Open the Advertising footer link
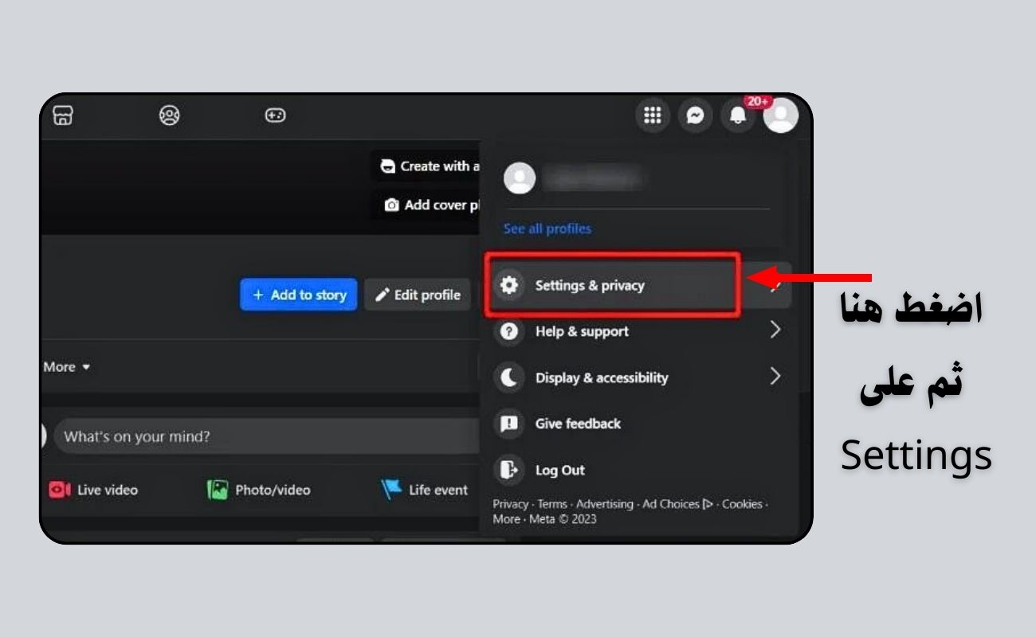Viewport: 1036px width, 637px height. [x=604, y=504]
